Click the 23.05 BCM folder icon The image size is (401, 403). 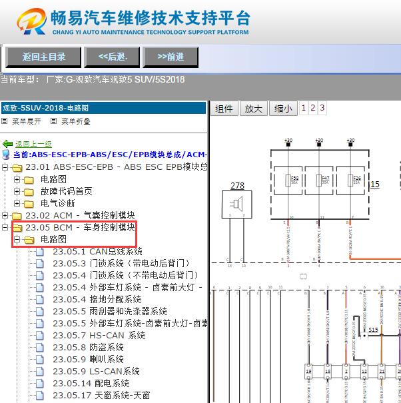[x=17, y=228]
